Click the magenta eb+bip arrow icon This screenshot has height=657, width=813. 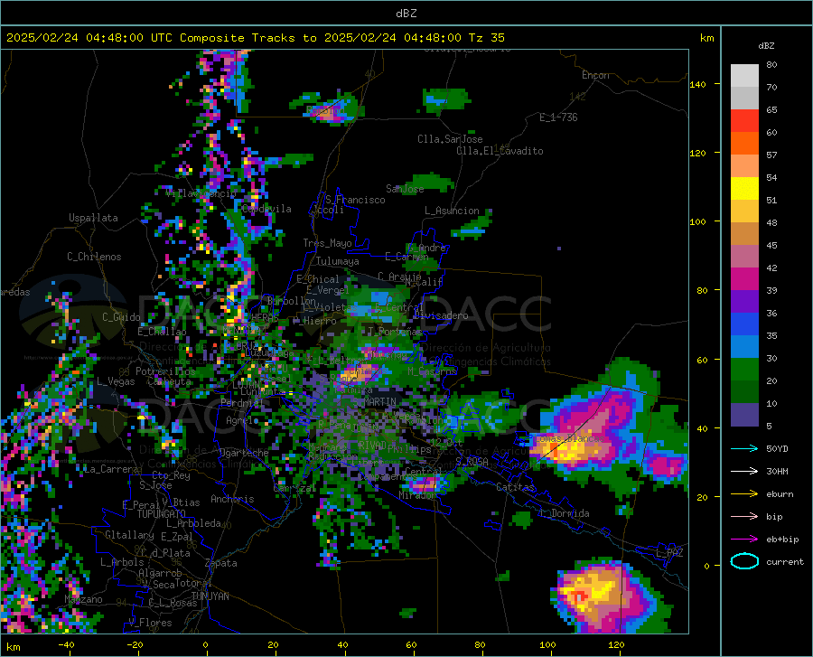pos(744,540)
